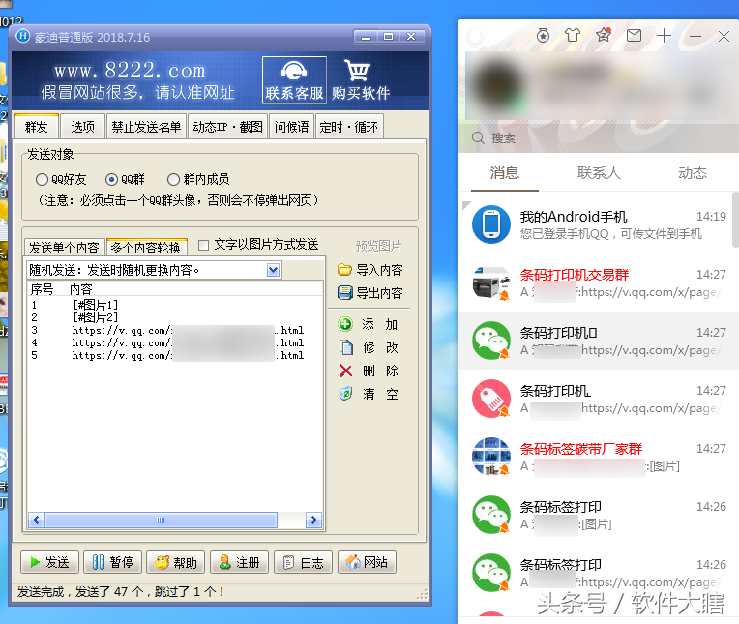Viewport: 739px width, 624px height.
Task: Click the list scroll-left arrow
Action: point(37,520)
